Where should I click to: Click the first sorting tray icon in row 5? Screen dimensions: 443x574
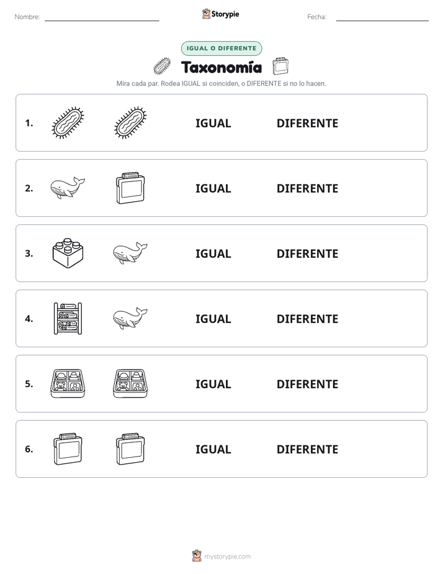68,383
